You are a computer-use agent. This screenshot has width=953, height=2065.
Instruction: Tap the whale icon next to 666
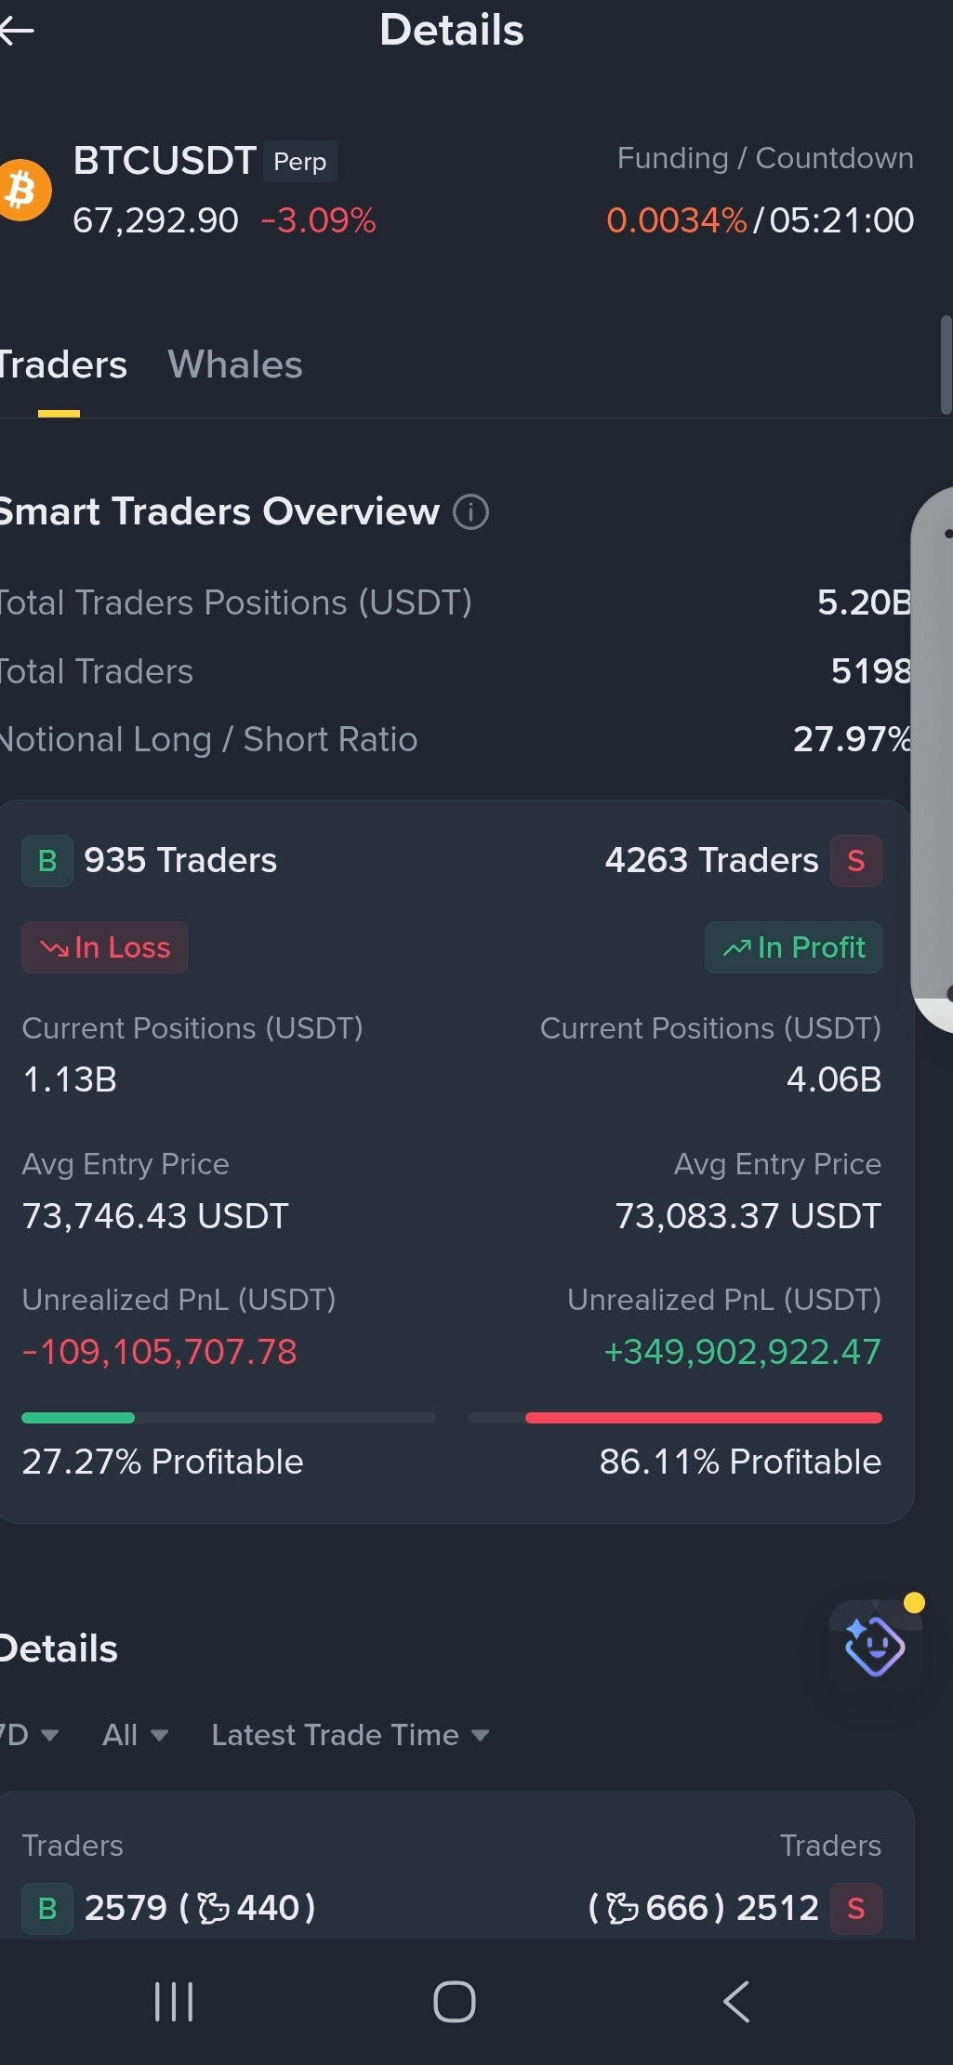click(622, 1908)
